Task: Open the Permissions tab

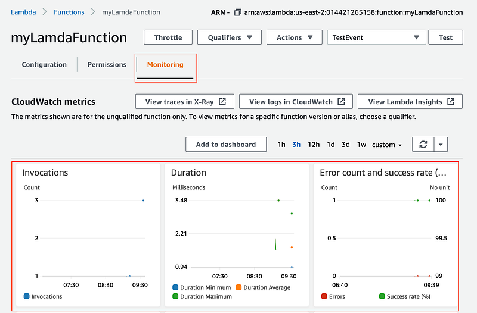Action: (107, 65)
